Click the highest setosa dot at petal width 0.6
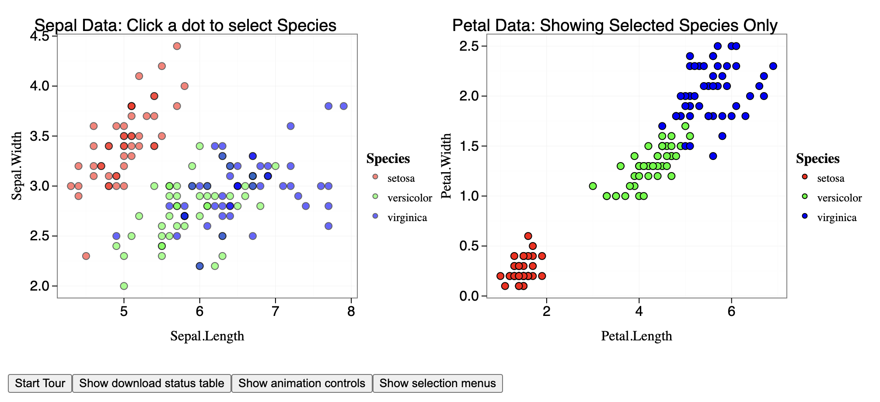 pos(528,236)
